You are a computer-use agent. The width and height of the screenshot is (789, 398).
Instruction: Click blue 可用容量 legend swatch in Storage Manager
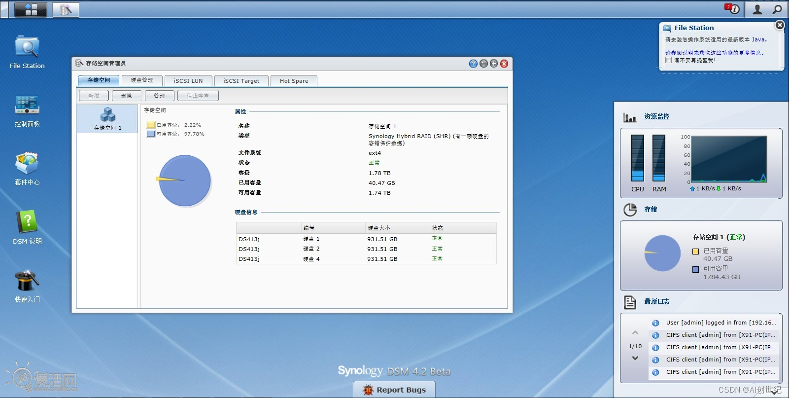coord(151,134)
